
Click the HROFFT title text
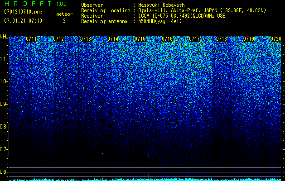[x=28, y=4]
